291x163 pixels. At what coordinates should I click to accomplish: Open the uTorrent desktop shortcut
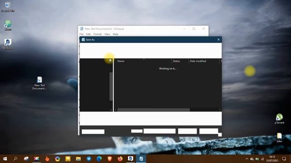[279, 119]
